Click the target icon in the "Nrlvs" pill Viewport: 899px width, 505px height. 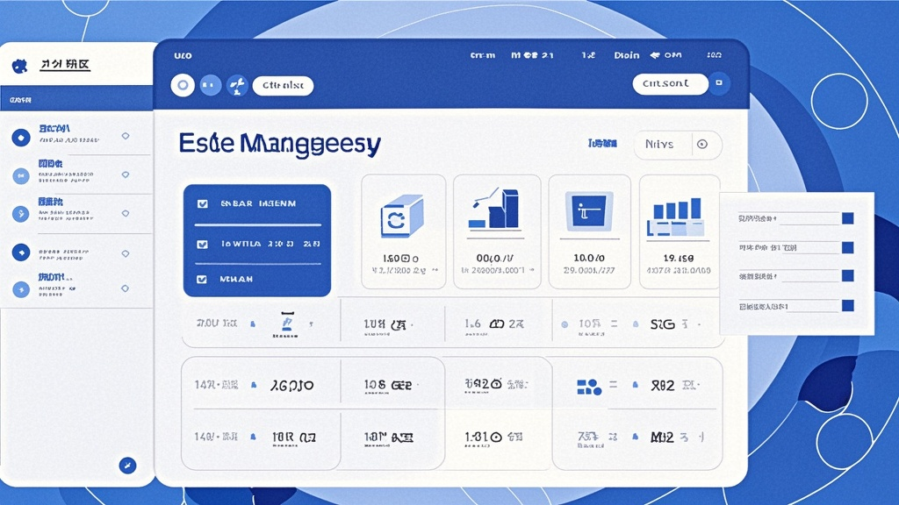click(702, 145)
